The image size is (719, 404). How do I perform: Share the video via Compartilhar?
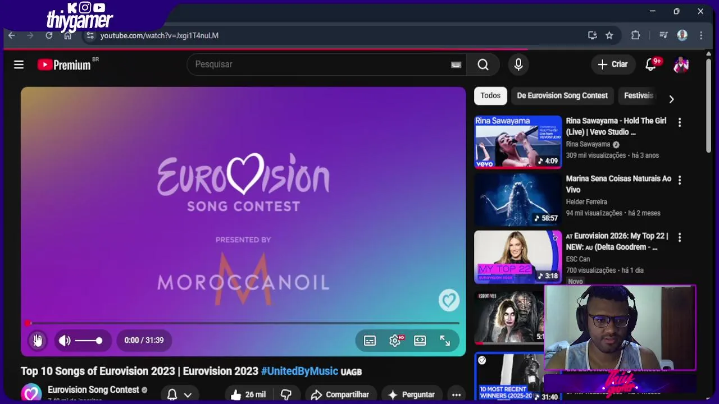pos(340,395)
